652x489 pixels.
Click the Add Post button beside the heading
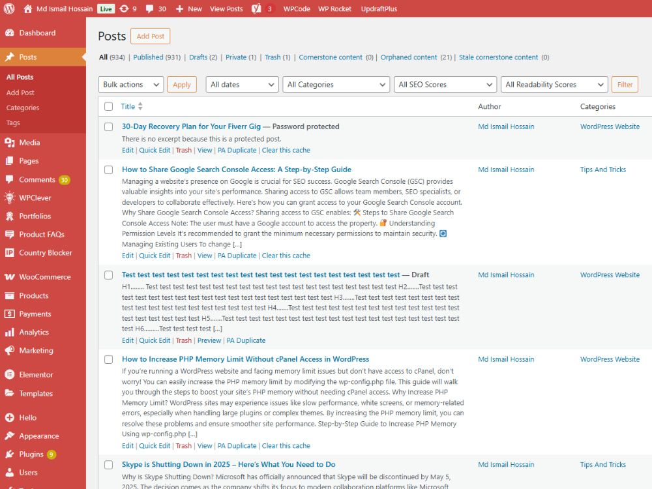tap(150, 36)
